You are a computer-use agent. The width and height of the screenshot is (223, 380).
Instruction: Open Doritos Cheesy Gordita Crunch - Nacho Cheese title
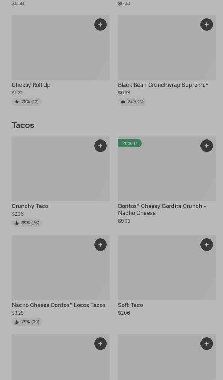(x=162, y=209)
